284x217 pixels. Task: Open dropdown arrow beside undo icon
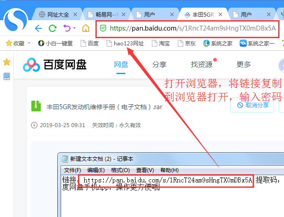point(74,28)
